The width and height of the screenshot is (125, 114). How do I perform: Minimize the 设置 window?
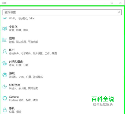tap(103, 3)
